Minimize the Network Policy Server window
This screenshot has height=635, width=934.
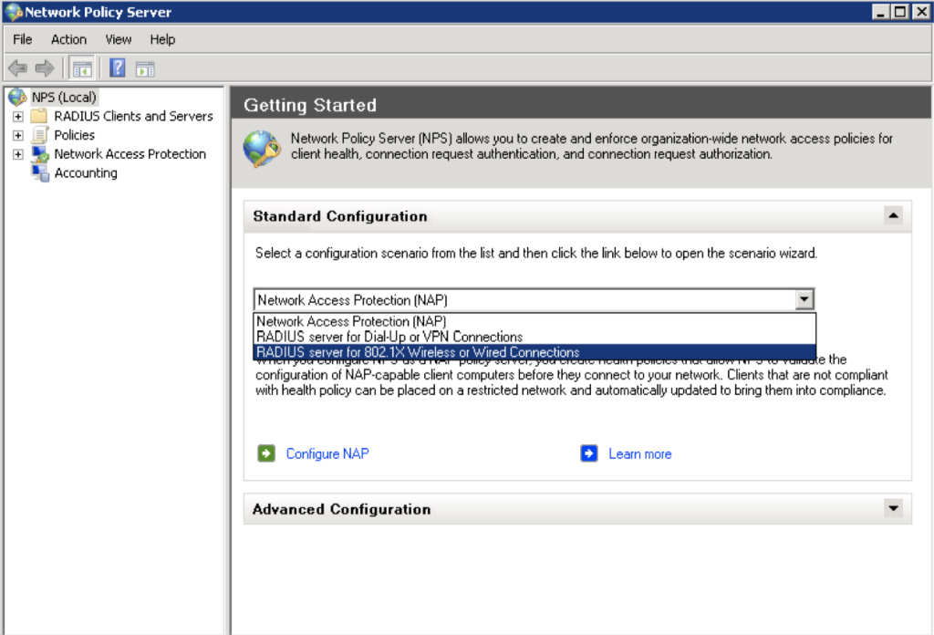880,12
